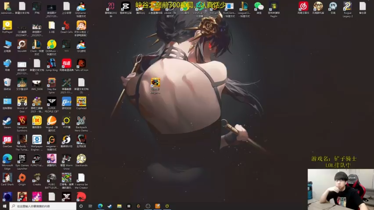Open NetEase Cloud Music red icon
374x210 pixels.
click(x=303, y=7)
